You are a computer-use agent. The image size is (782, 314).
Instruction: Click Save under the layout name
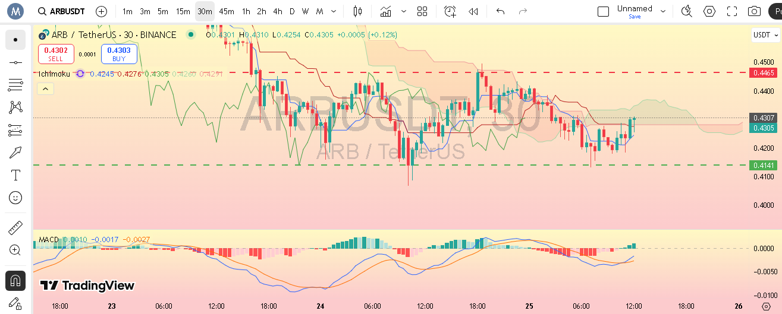click(635, 17)
